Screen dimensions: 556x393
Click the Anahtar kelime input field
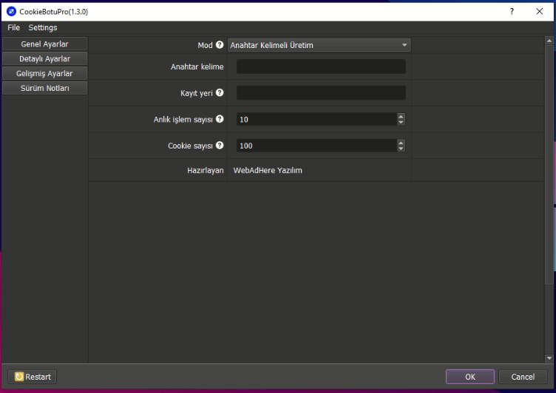tap(321, 66)
